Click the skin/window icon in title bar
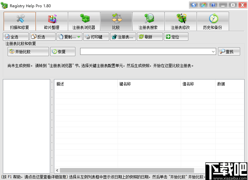This screenshot has width=248, height=180. point(204,5)
